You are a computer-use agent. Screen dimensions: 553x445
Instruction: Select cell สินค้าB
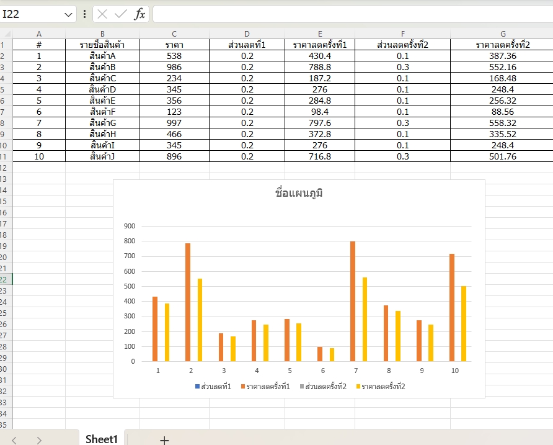click(102, 67)
